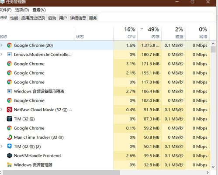Select the TIM (32 位) black icon

[x=9, y=119]
